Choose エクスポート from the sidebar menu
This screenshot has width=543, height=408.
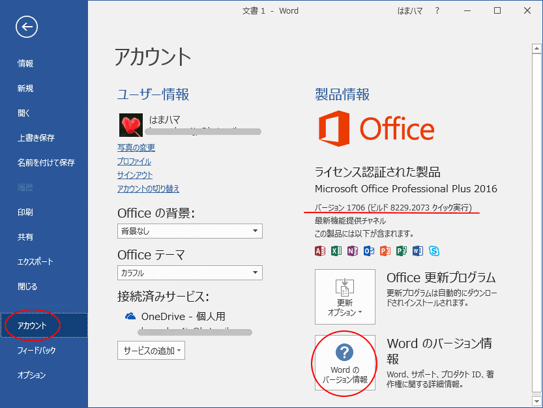click(35, 261)
